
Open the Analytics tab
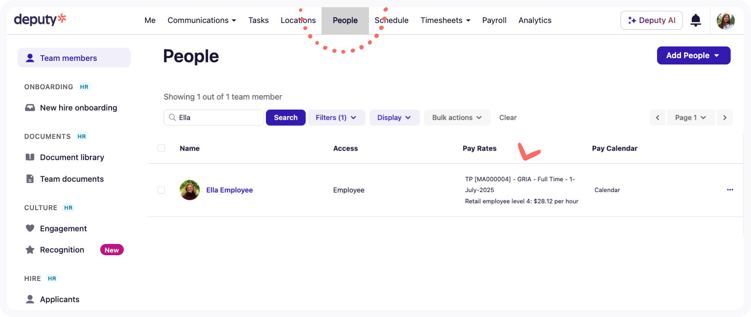(x=535, y=20)
